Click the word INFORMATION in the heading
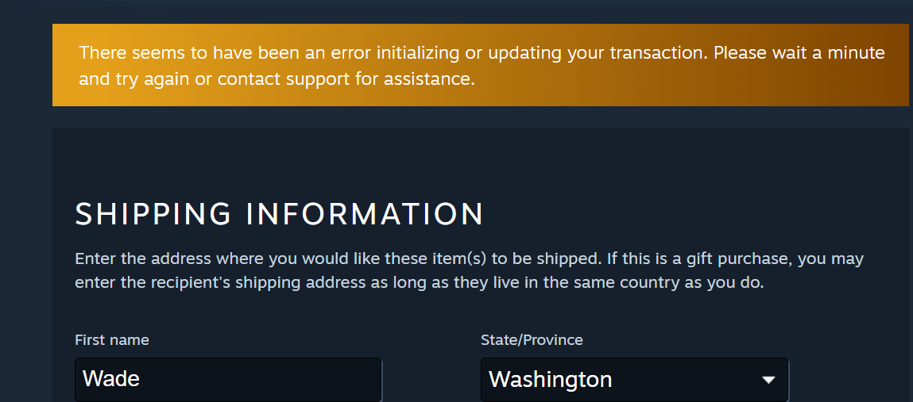Image resolution: width=913 pixels, height=402 pixels. click(x=365, y=214)
